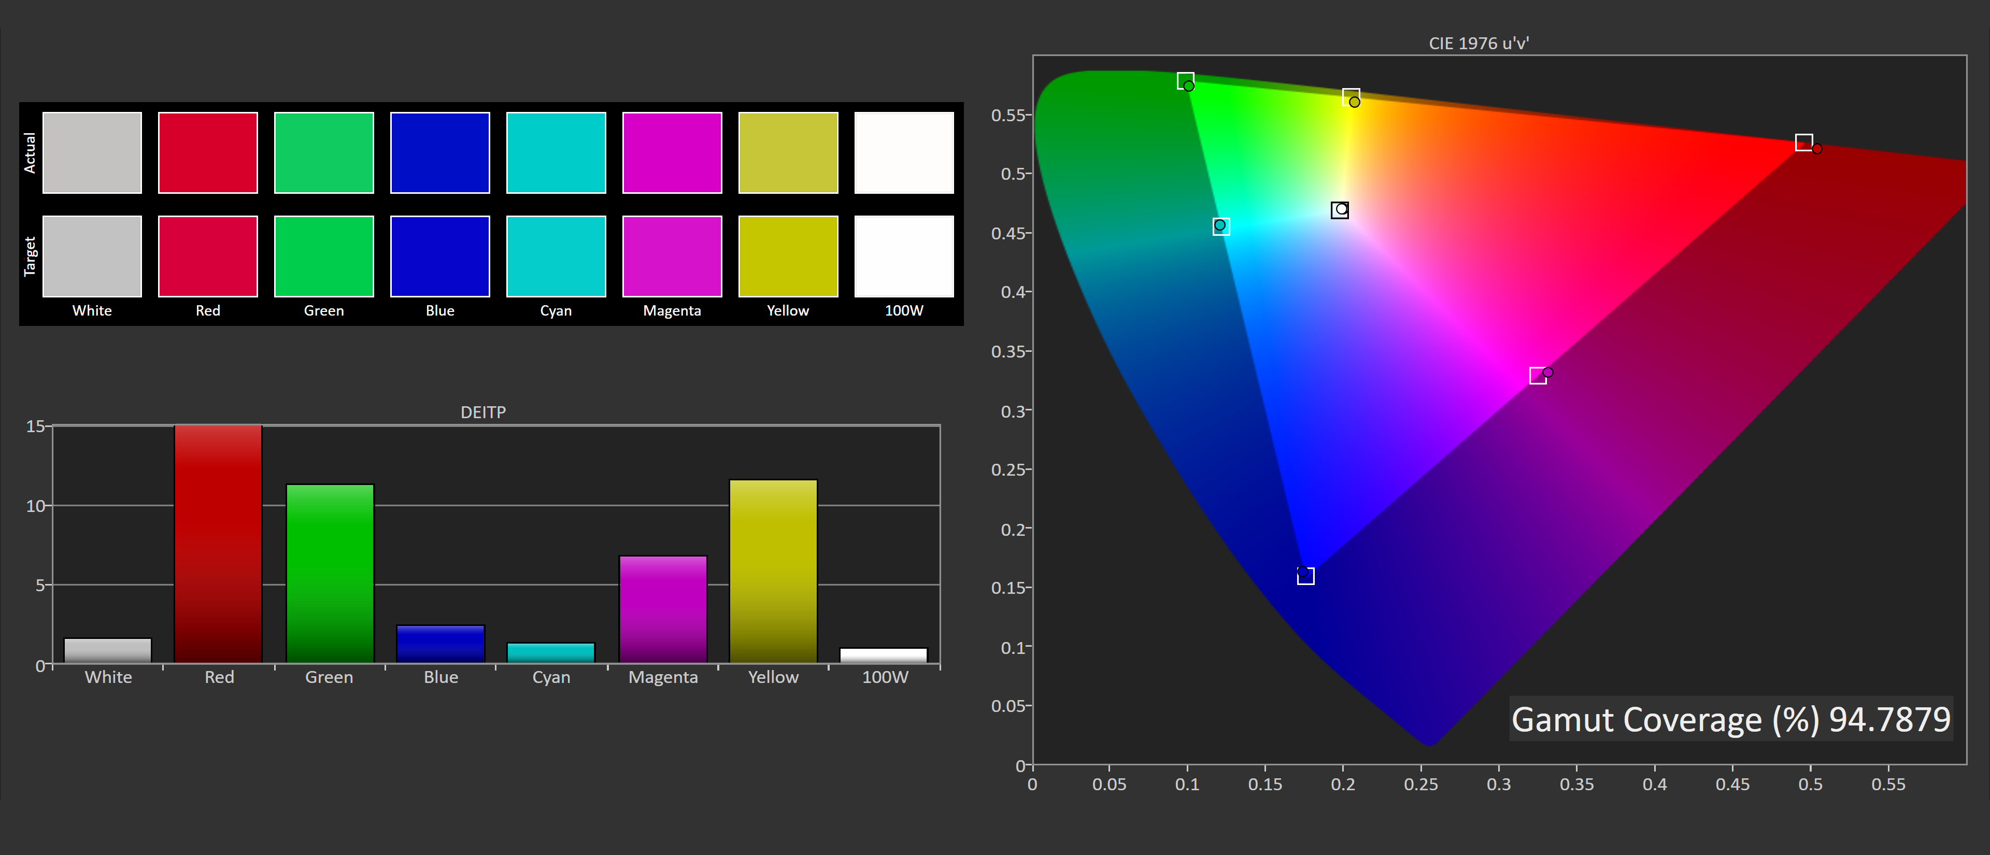1990x855 pixels.
Task: Click the Target Yellow swatch
Action: [x=788, y=255]
